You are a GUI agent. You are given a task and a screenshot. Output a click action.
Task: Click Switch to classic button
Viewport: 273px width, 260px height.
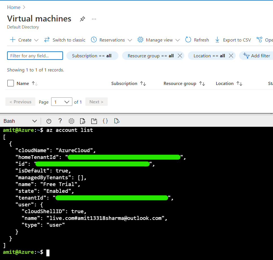(x=65, y=40)
